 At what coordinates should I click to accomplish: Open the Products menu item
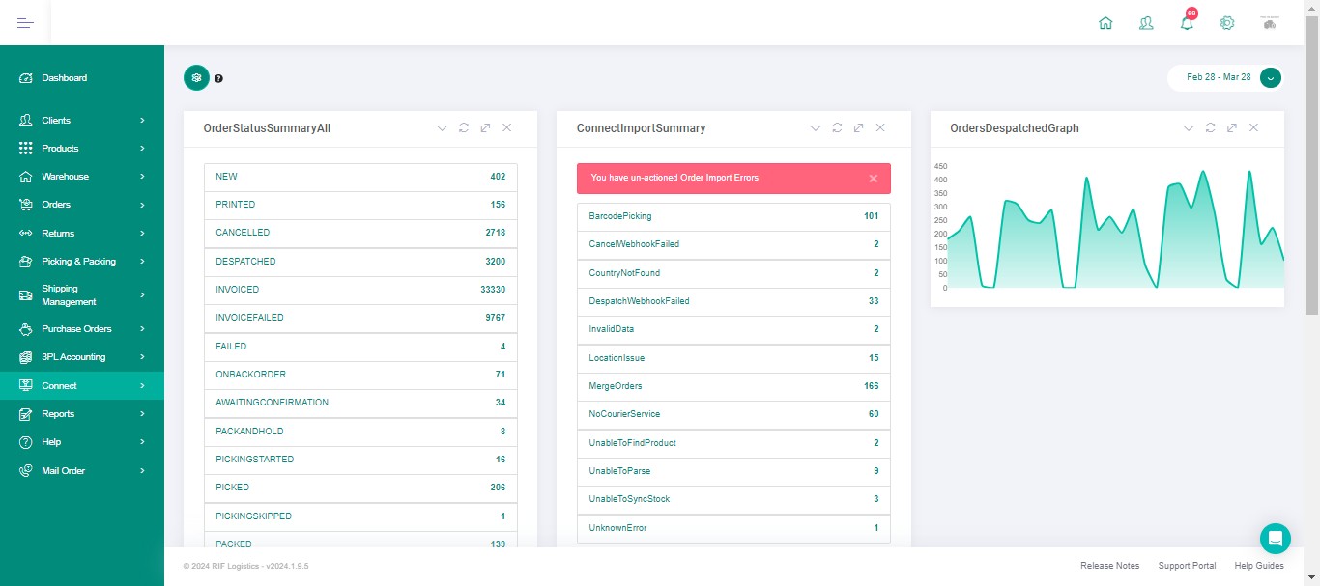coord(82,149)
